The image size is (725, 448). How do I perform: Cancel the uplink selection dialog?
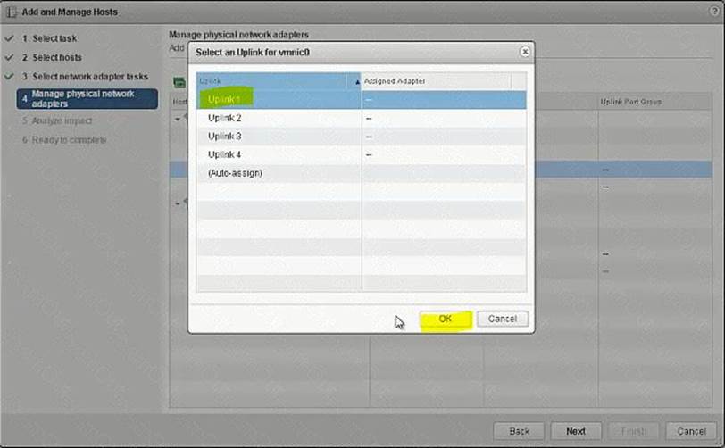[x=502, y=319]
